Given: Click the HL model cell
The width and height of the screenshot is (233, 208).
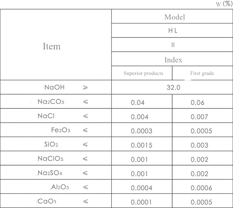Looking at the screenshot, I should (x=173, y=31).
